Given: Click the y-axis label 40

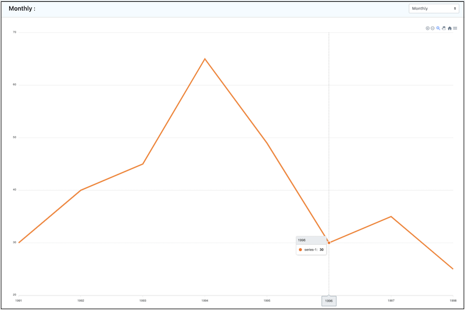Looking at the screenshot, I should (x=15, y=190).
